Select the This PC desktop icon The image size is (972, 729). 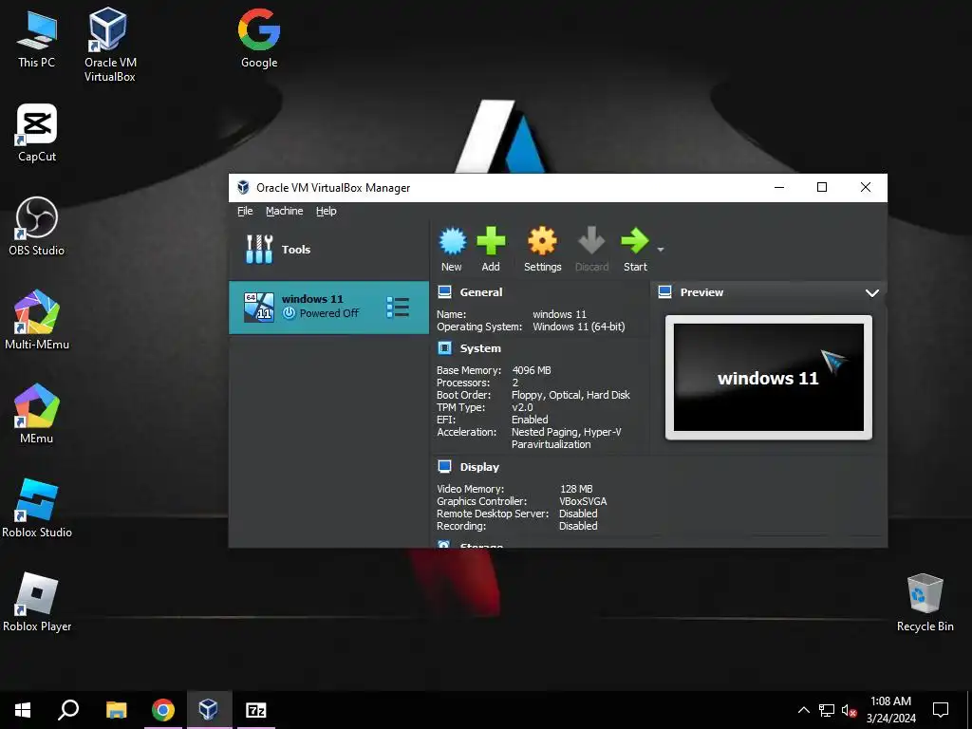click(x=36, y=38)
